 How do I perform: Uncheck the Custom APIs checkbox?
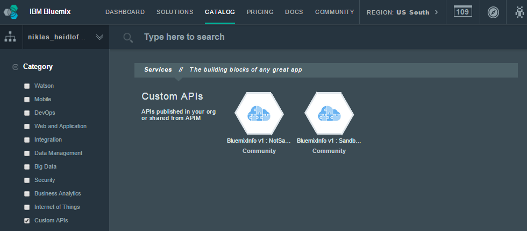pyautogui.click(x=27, y=221)
